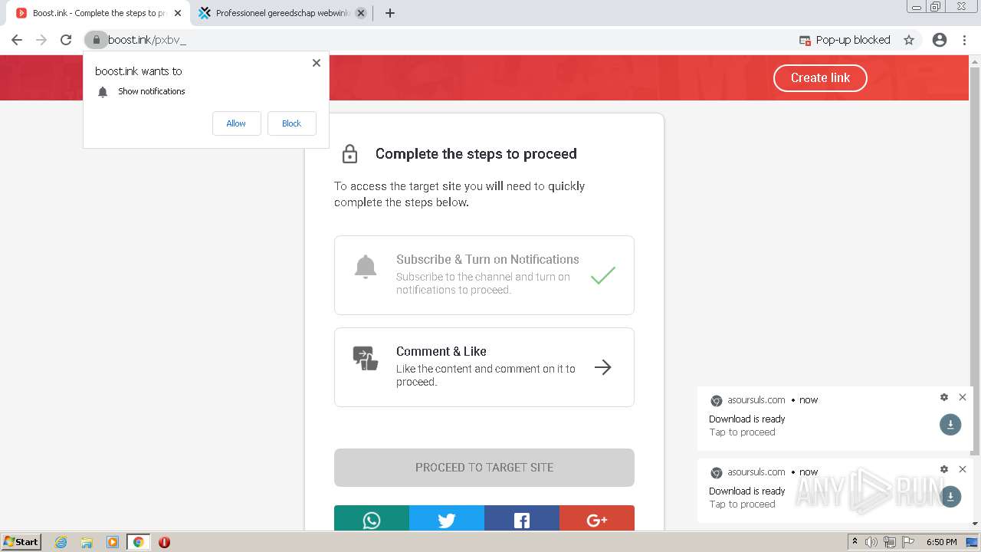The image size is (981, 552).
Task: Click the Subscribe & Turn on Notifications step
Action: coord(484,275)
